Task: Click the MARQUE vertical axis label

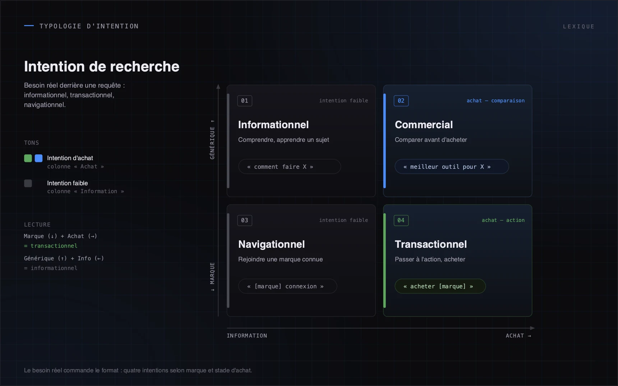Action: [212, 277]
